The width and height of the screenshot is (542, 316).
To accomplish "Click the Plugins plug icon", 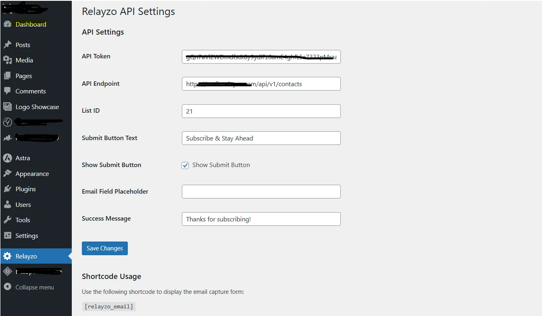I will tap(7, 189).
